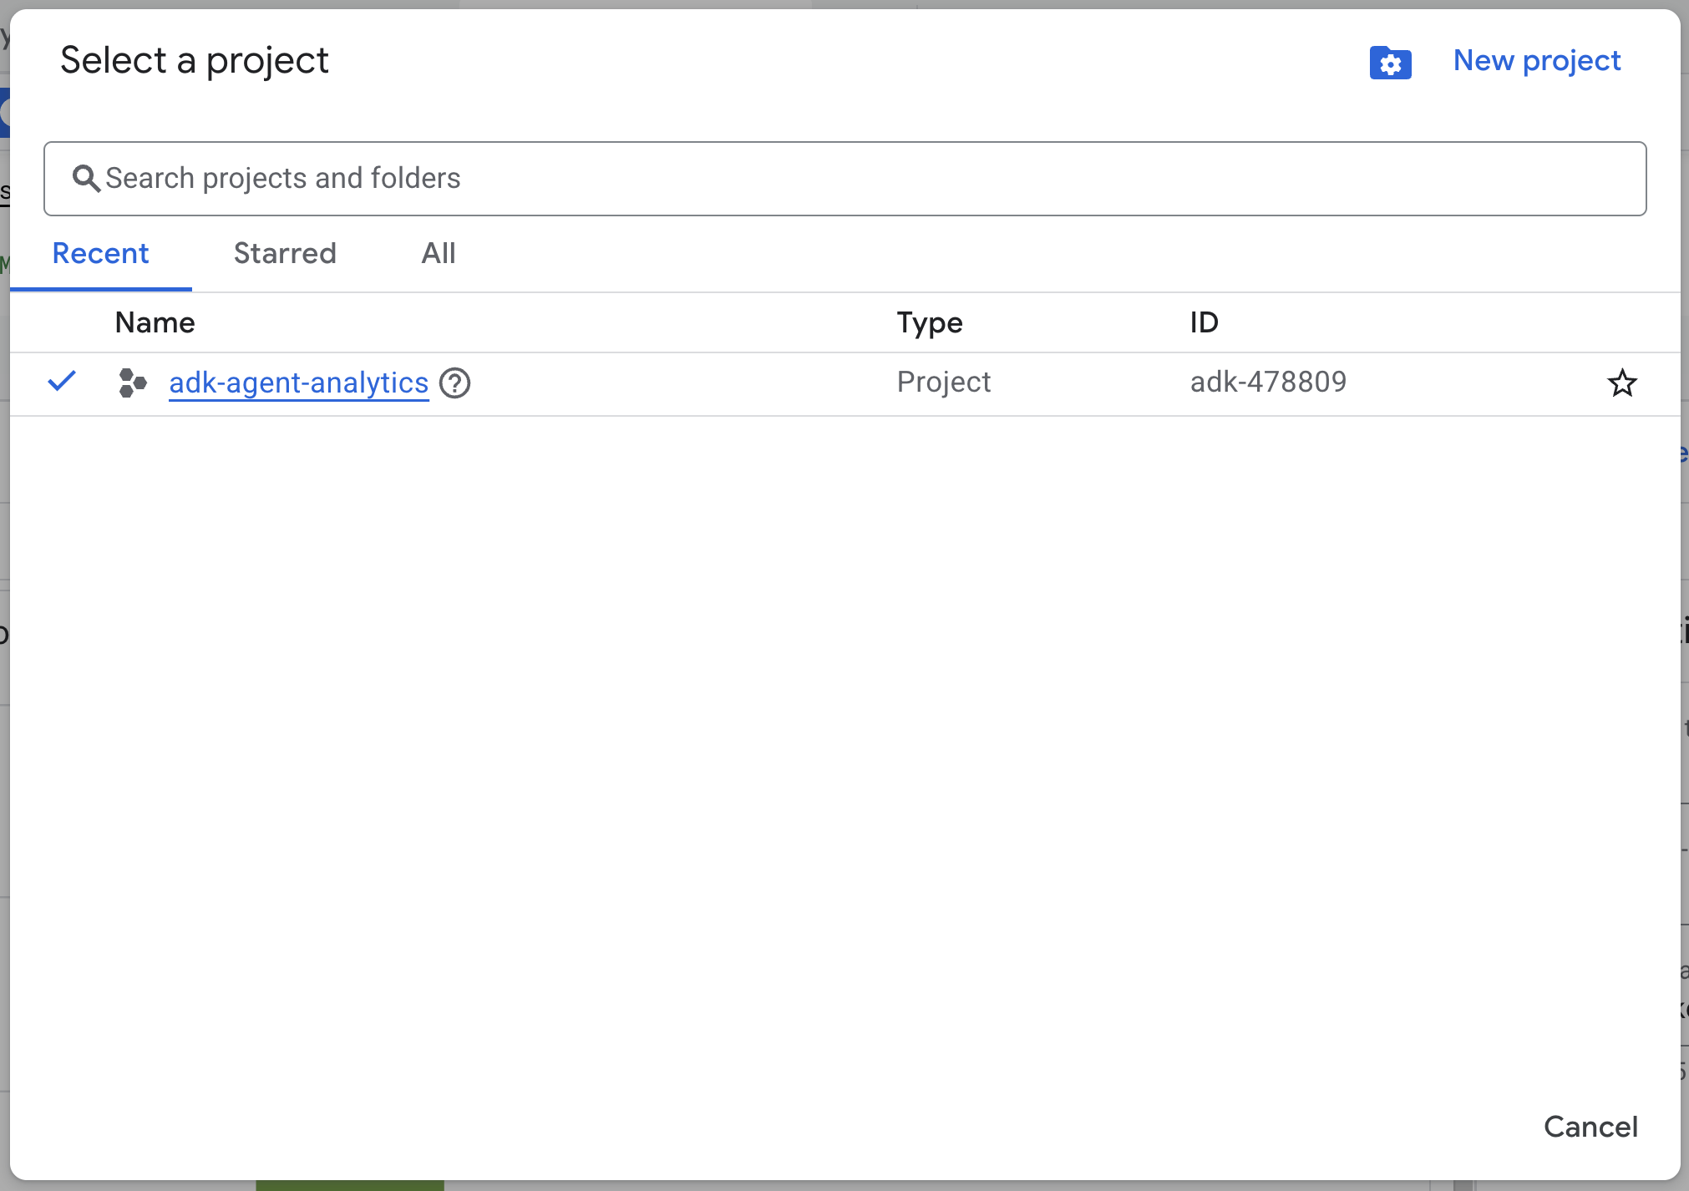The image size is (1689, 1191).
Task: Open the Recent projects tab
Action: (x=100, y=254)
